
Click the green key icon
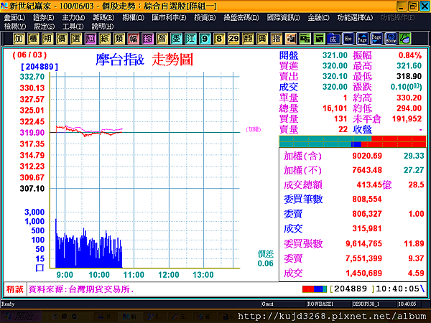pos(405,39)
